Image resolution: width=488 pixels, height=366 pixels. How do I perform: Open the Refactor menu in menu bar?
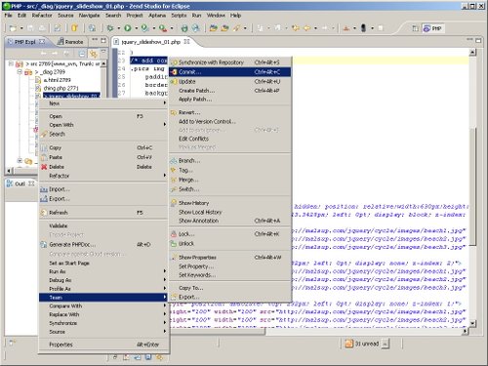[x=42, y=16]
